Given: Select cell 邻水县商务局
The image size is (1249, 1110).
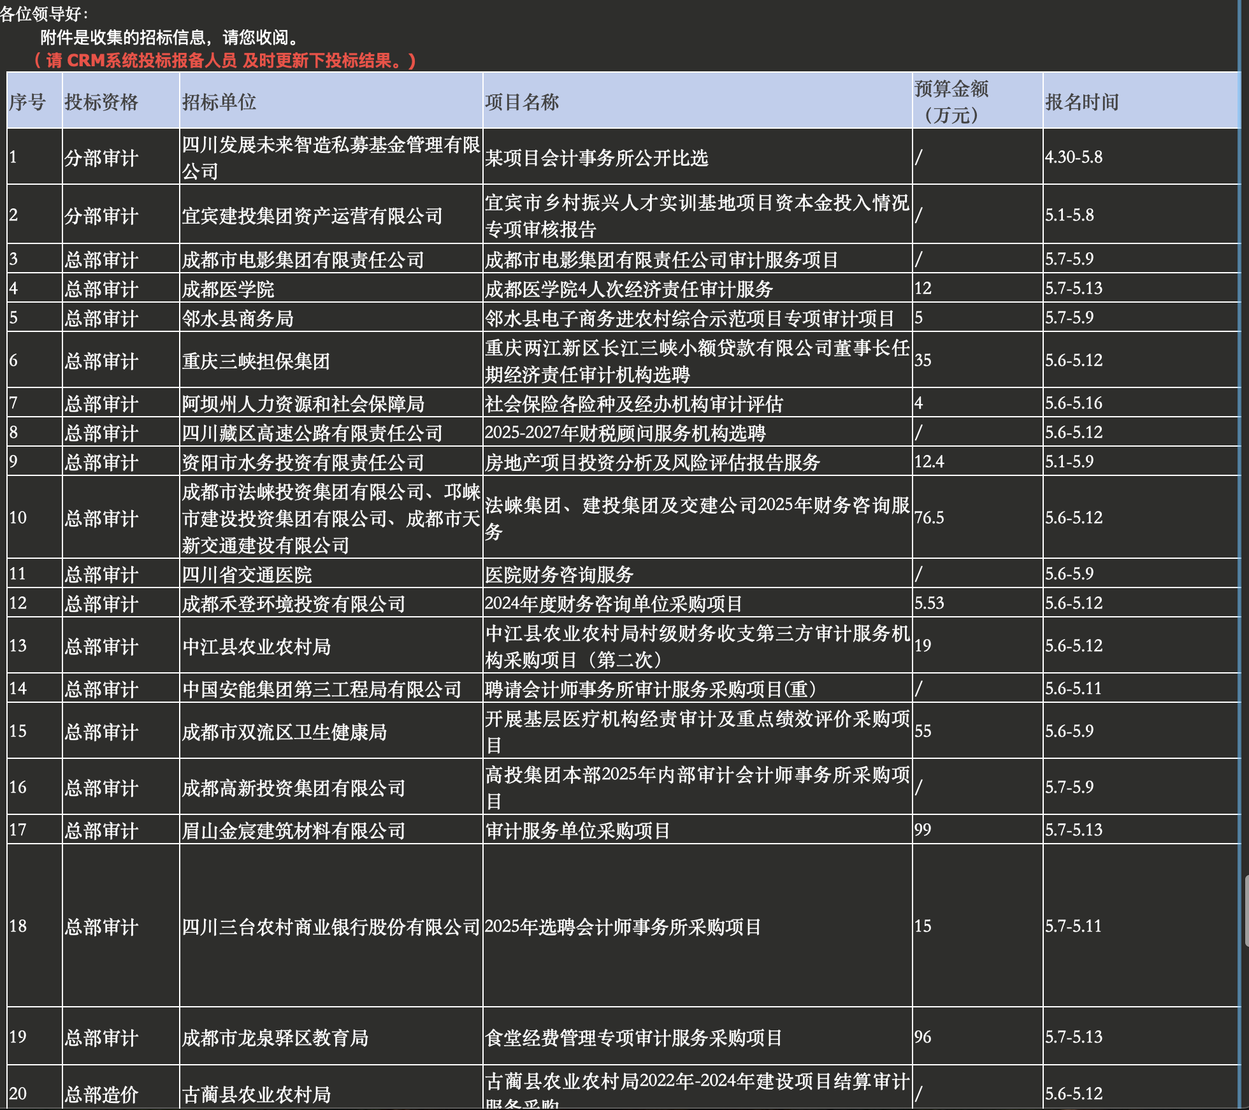Looking at the screenshot, I should [331, 317].
